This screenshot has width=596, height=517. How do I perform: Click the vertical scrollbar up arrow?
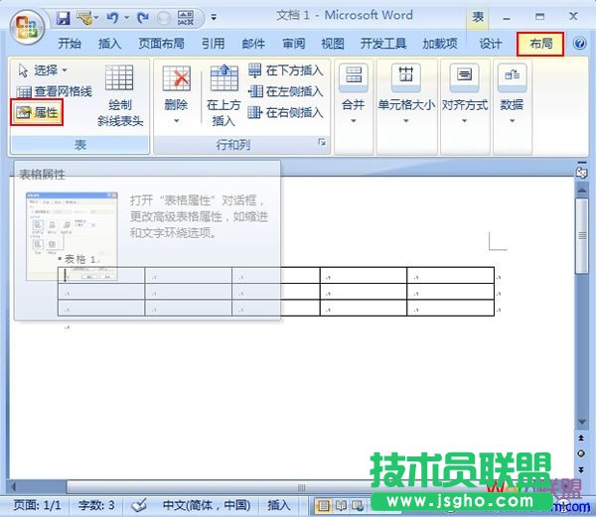pos(581,189)
